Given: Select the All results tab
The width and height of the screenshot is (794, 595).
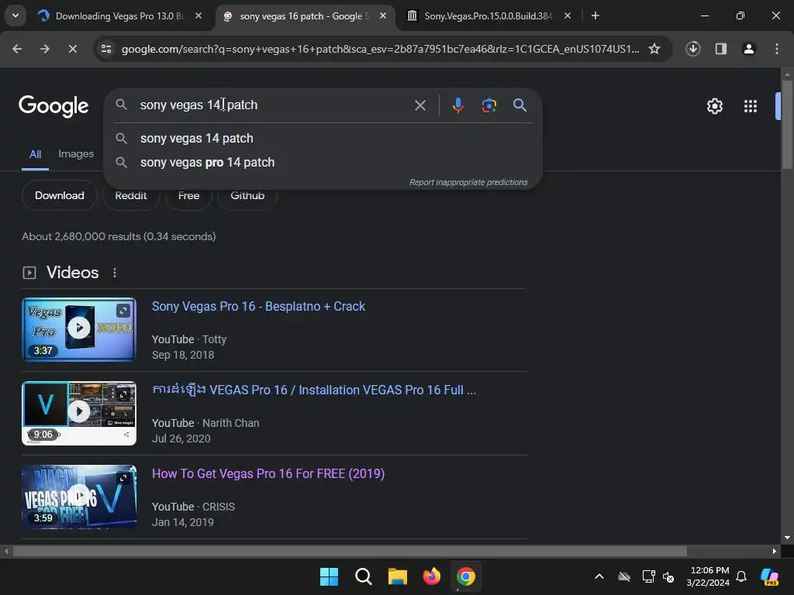Looking at the screenshot, I should tap(35, 154).
